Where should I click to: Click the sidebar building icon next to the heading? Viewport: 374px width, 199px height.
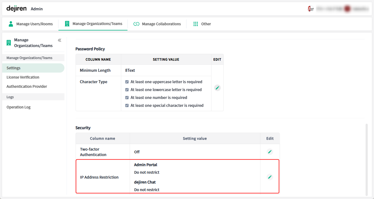(x=9, y=43)
